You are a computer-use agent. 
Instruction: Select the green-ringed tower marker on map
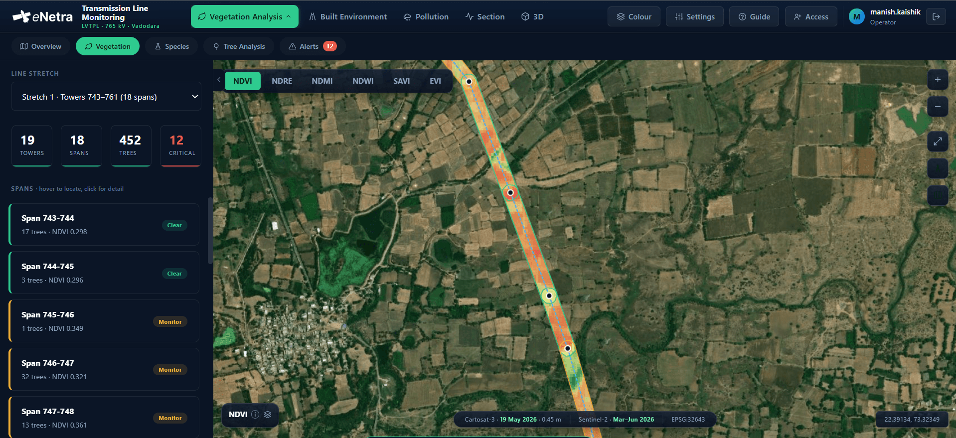pyautogui.click(x=549, y=295)
